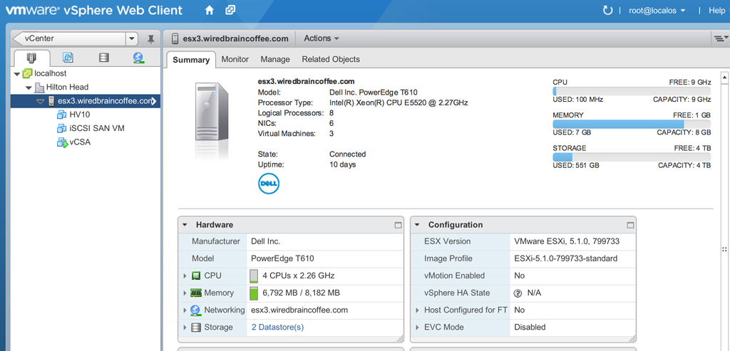Expand the Memory row in Hardware
The image size is (730, 351).
pyautogui.click(x=185, y=293)
